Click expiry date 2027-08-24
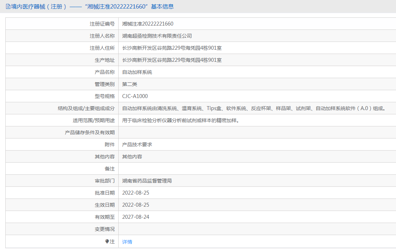This screenshot has height=250, width=396. [136, 217]
